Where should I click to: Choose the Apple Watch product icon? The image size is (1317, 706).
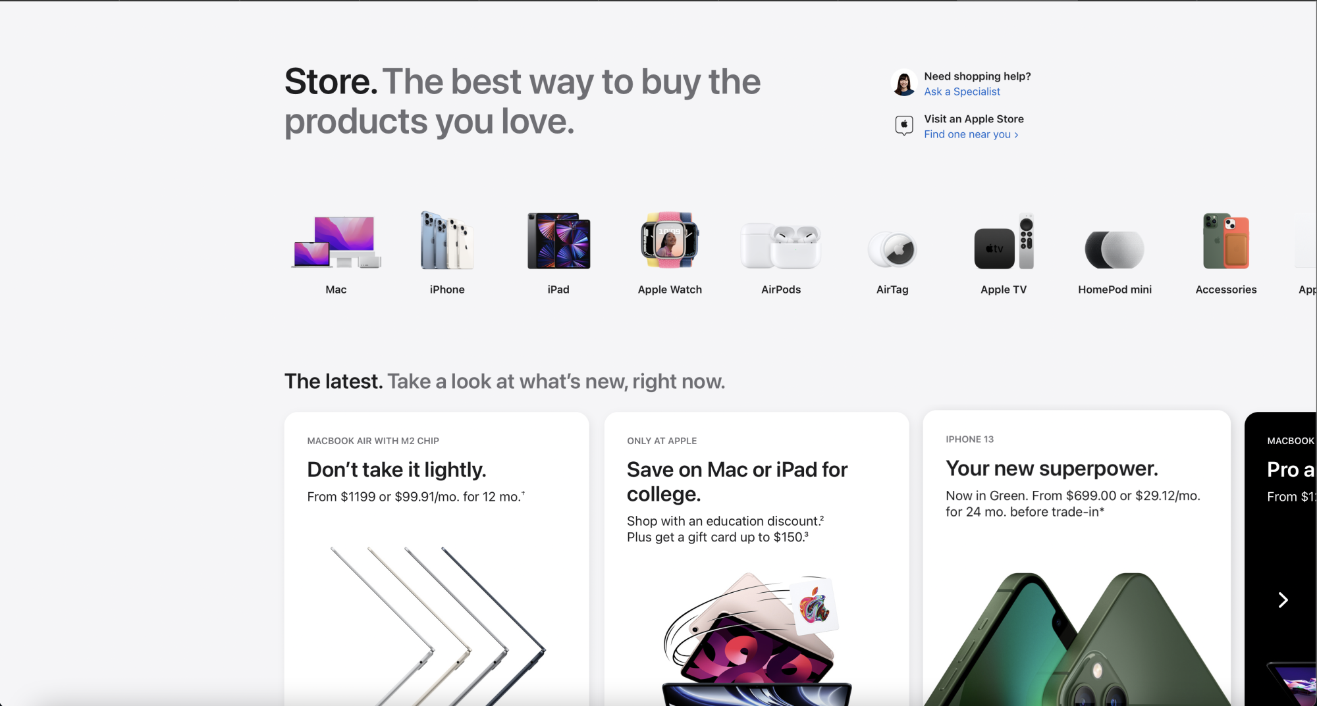(x=670, y=240)
